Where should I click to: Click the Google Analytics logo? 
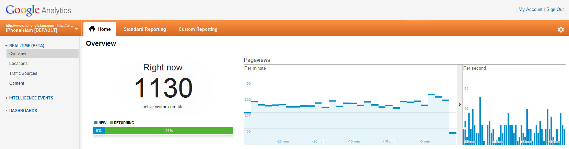click(38, 10)
